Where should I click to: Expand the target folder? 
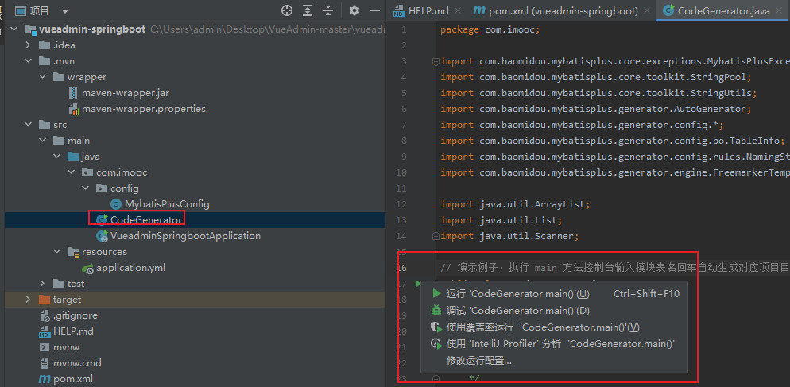[29, 300]
